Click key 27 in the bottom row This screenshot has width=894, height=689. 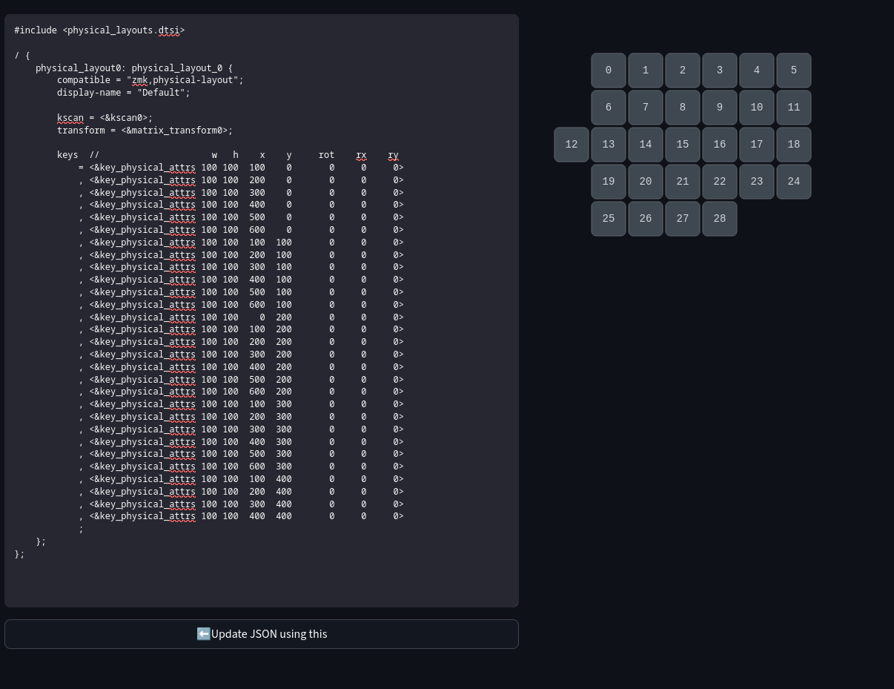(683, 219)
